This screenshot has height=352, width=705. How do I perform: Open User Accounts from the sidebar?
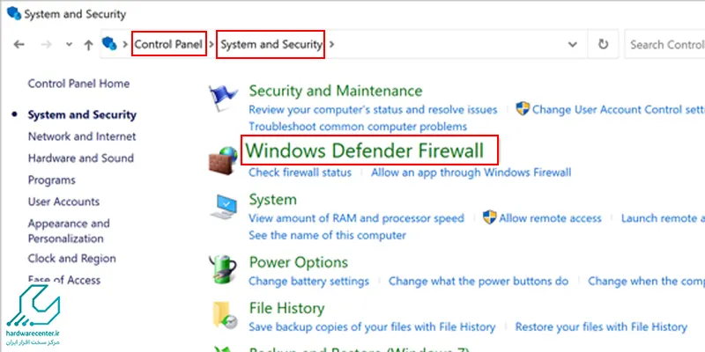pyautogui.click(x=63, y=202)
